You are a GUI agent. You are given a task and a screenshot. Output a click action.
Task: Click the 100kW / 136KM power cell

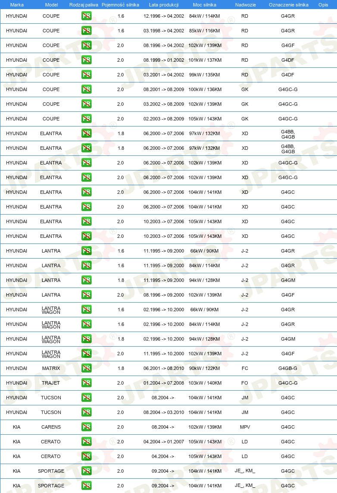205,90
